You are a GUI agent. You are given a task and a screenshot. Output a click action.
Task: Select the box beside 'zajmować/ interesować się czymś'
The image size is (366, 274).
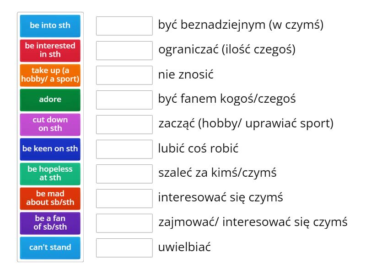[124, 223]
